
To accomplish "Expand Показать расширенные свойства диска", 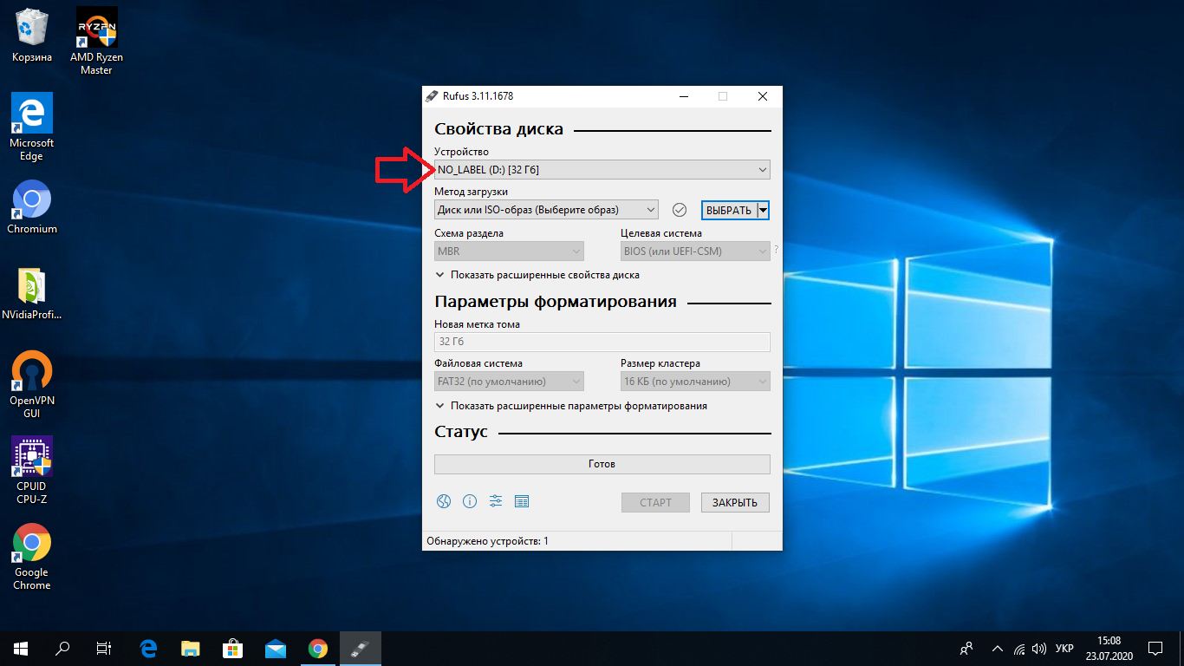I will 537,275.
